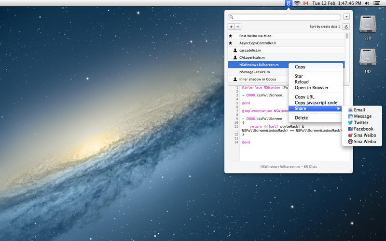Screen dimensions: 386x241
Task: Open Notification Center from the menu bar
Action: pyautogui.click(x=376, y=3)
